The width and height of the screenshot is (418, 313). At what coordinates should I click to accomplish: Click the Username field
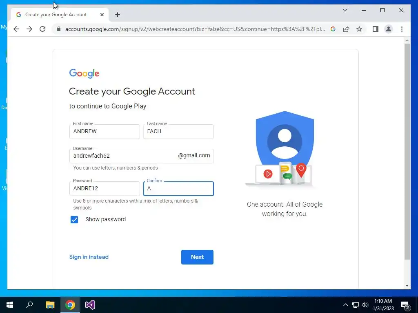141,156
